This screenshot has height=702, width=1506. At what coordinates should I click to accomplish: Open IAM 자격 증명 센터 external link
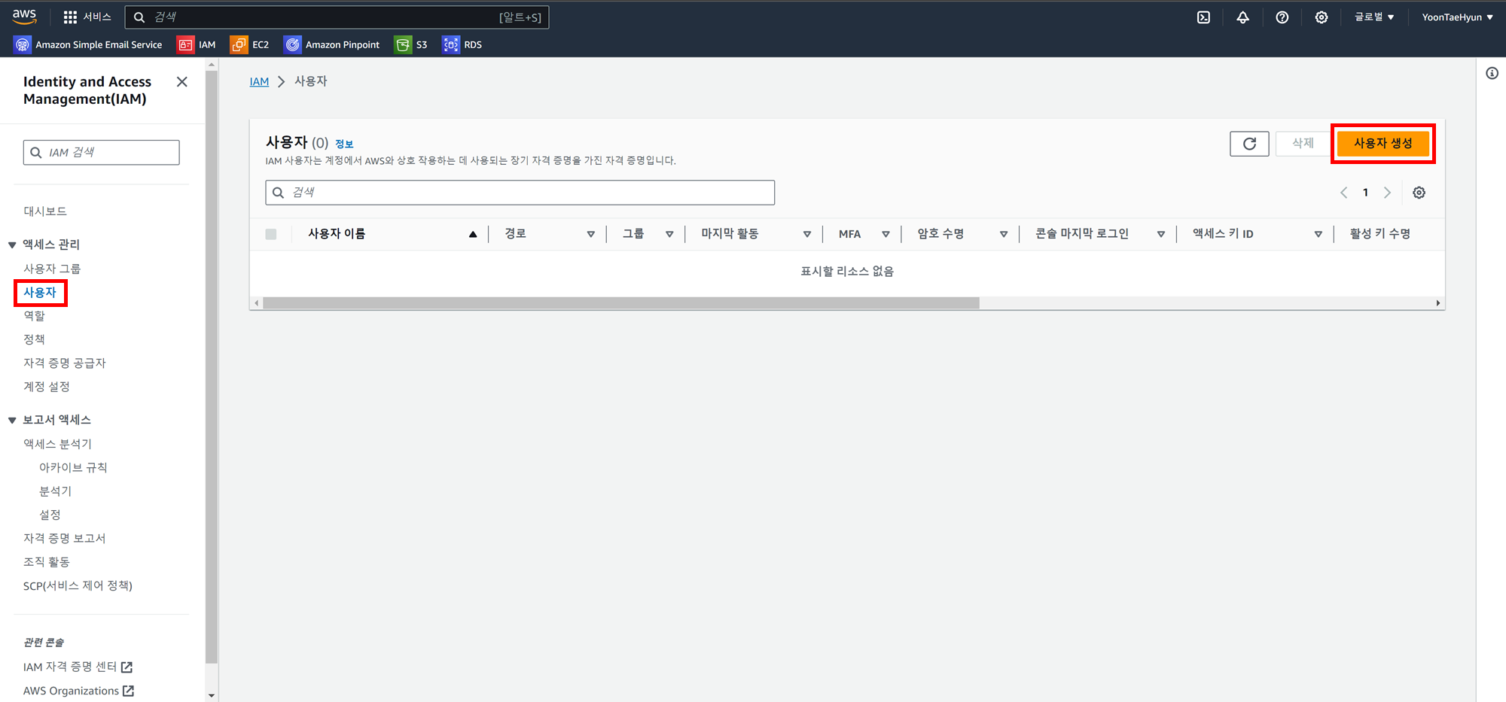(78, 667)
